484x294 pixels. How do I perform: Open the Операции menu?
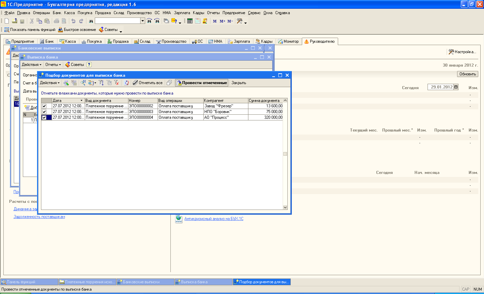tap(41, 13)
